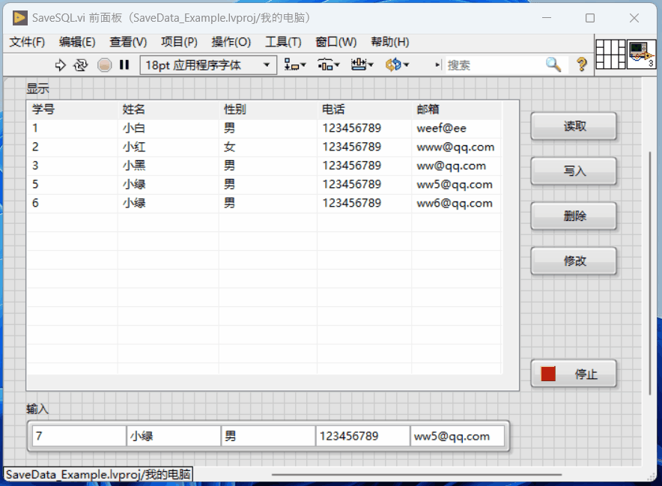Click the search magnifier icon
This screenshot has height=486, width=662.
tap(553, 65)
